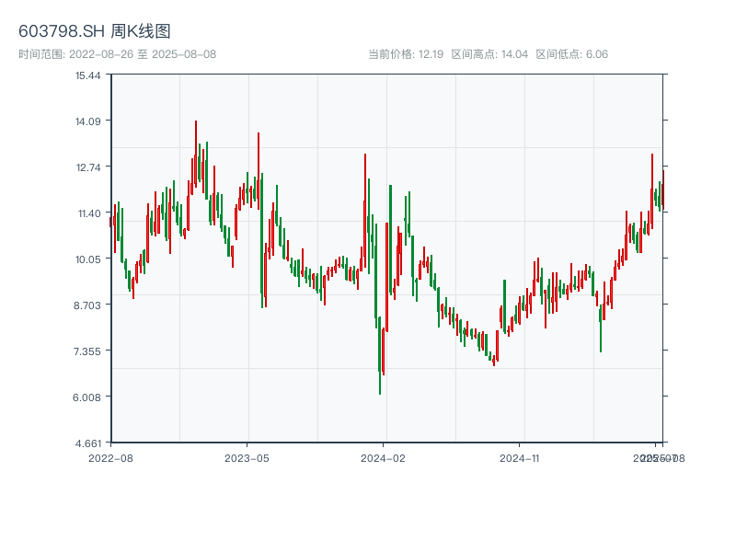Click the y-axis label 7.355

coord(86,351)
